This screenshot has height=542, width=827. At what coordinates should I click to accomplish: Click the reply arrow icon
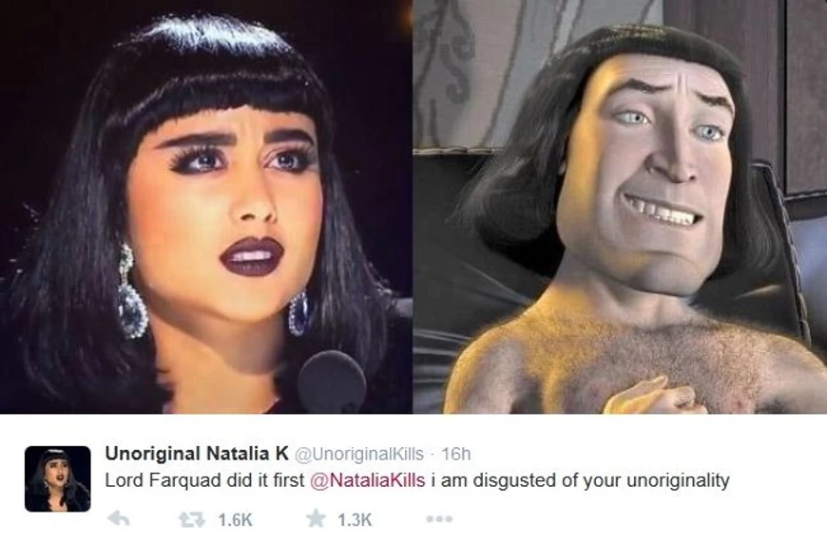[119, 519]
